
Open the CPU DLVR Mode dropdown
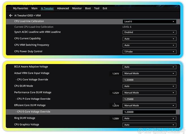149,86
